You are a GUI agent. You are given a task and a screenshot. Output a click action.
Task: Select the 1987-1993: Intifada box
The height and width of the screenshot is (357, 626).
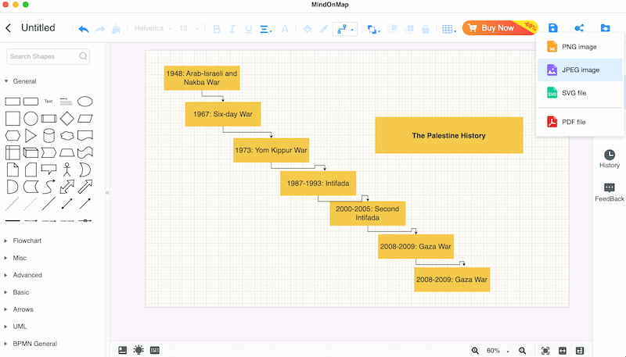(318, 184)
